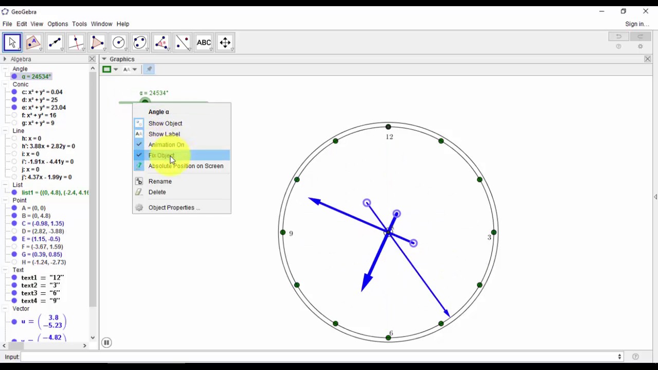Viewport: 658px width, 370px height.
Task: Click the Sign in link
Action: tap(637, 24)
